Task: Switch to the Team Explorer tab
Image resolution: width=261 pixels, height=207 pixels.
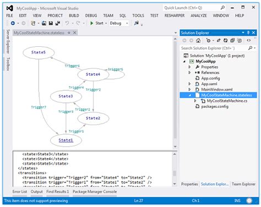Action: click(243, 184)
